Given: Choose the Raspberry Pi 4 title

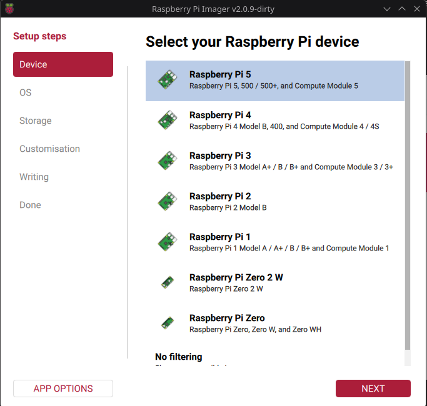Looking at the screenshot, I should (x=220, y=115).
